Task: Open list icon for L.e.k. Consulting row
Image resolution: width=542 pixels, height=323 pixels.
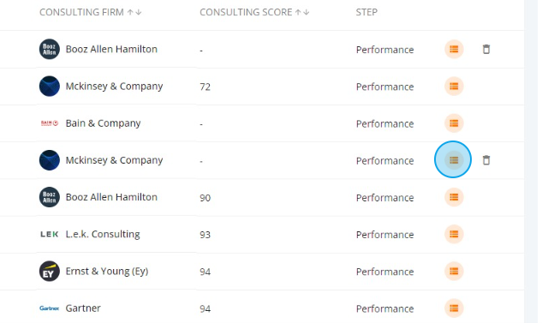Action: pyautogui.click(x=454, y=234)
